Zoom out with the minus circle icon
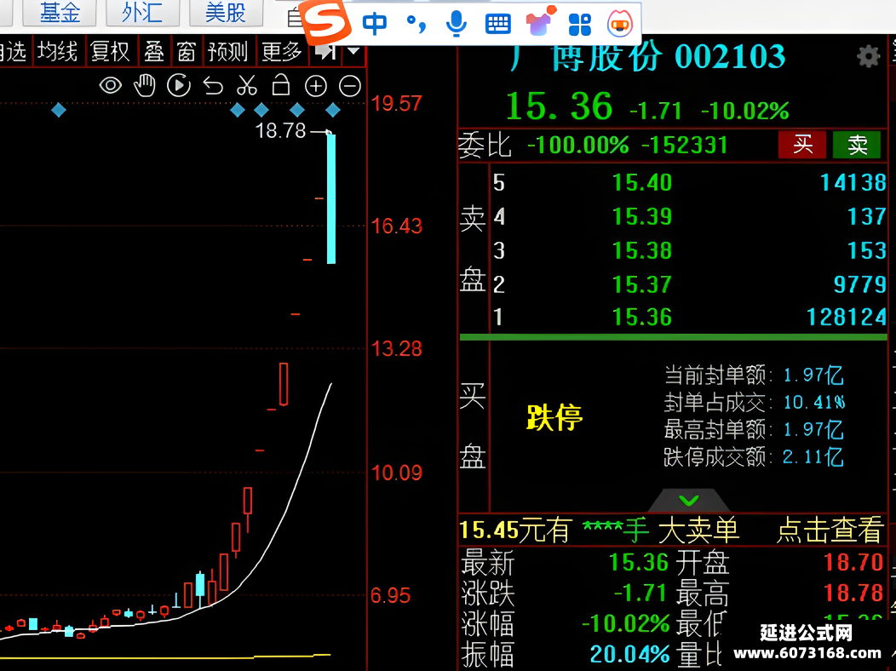 click(x=350, y=86)
